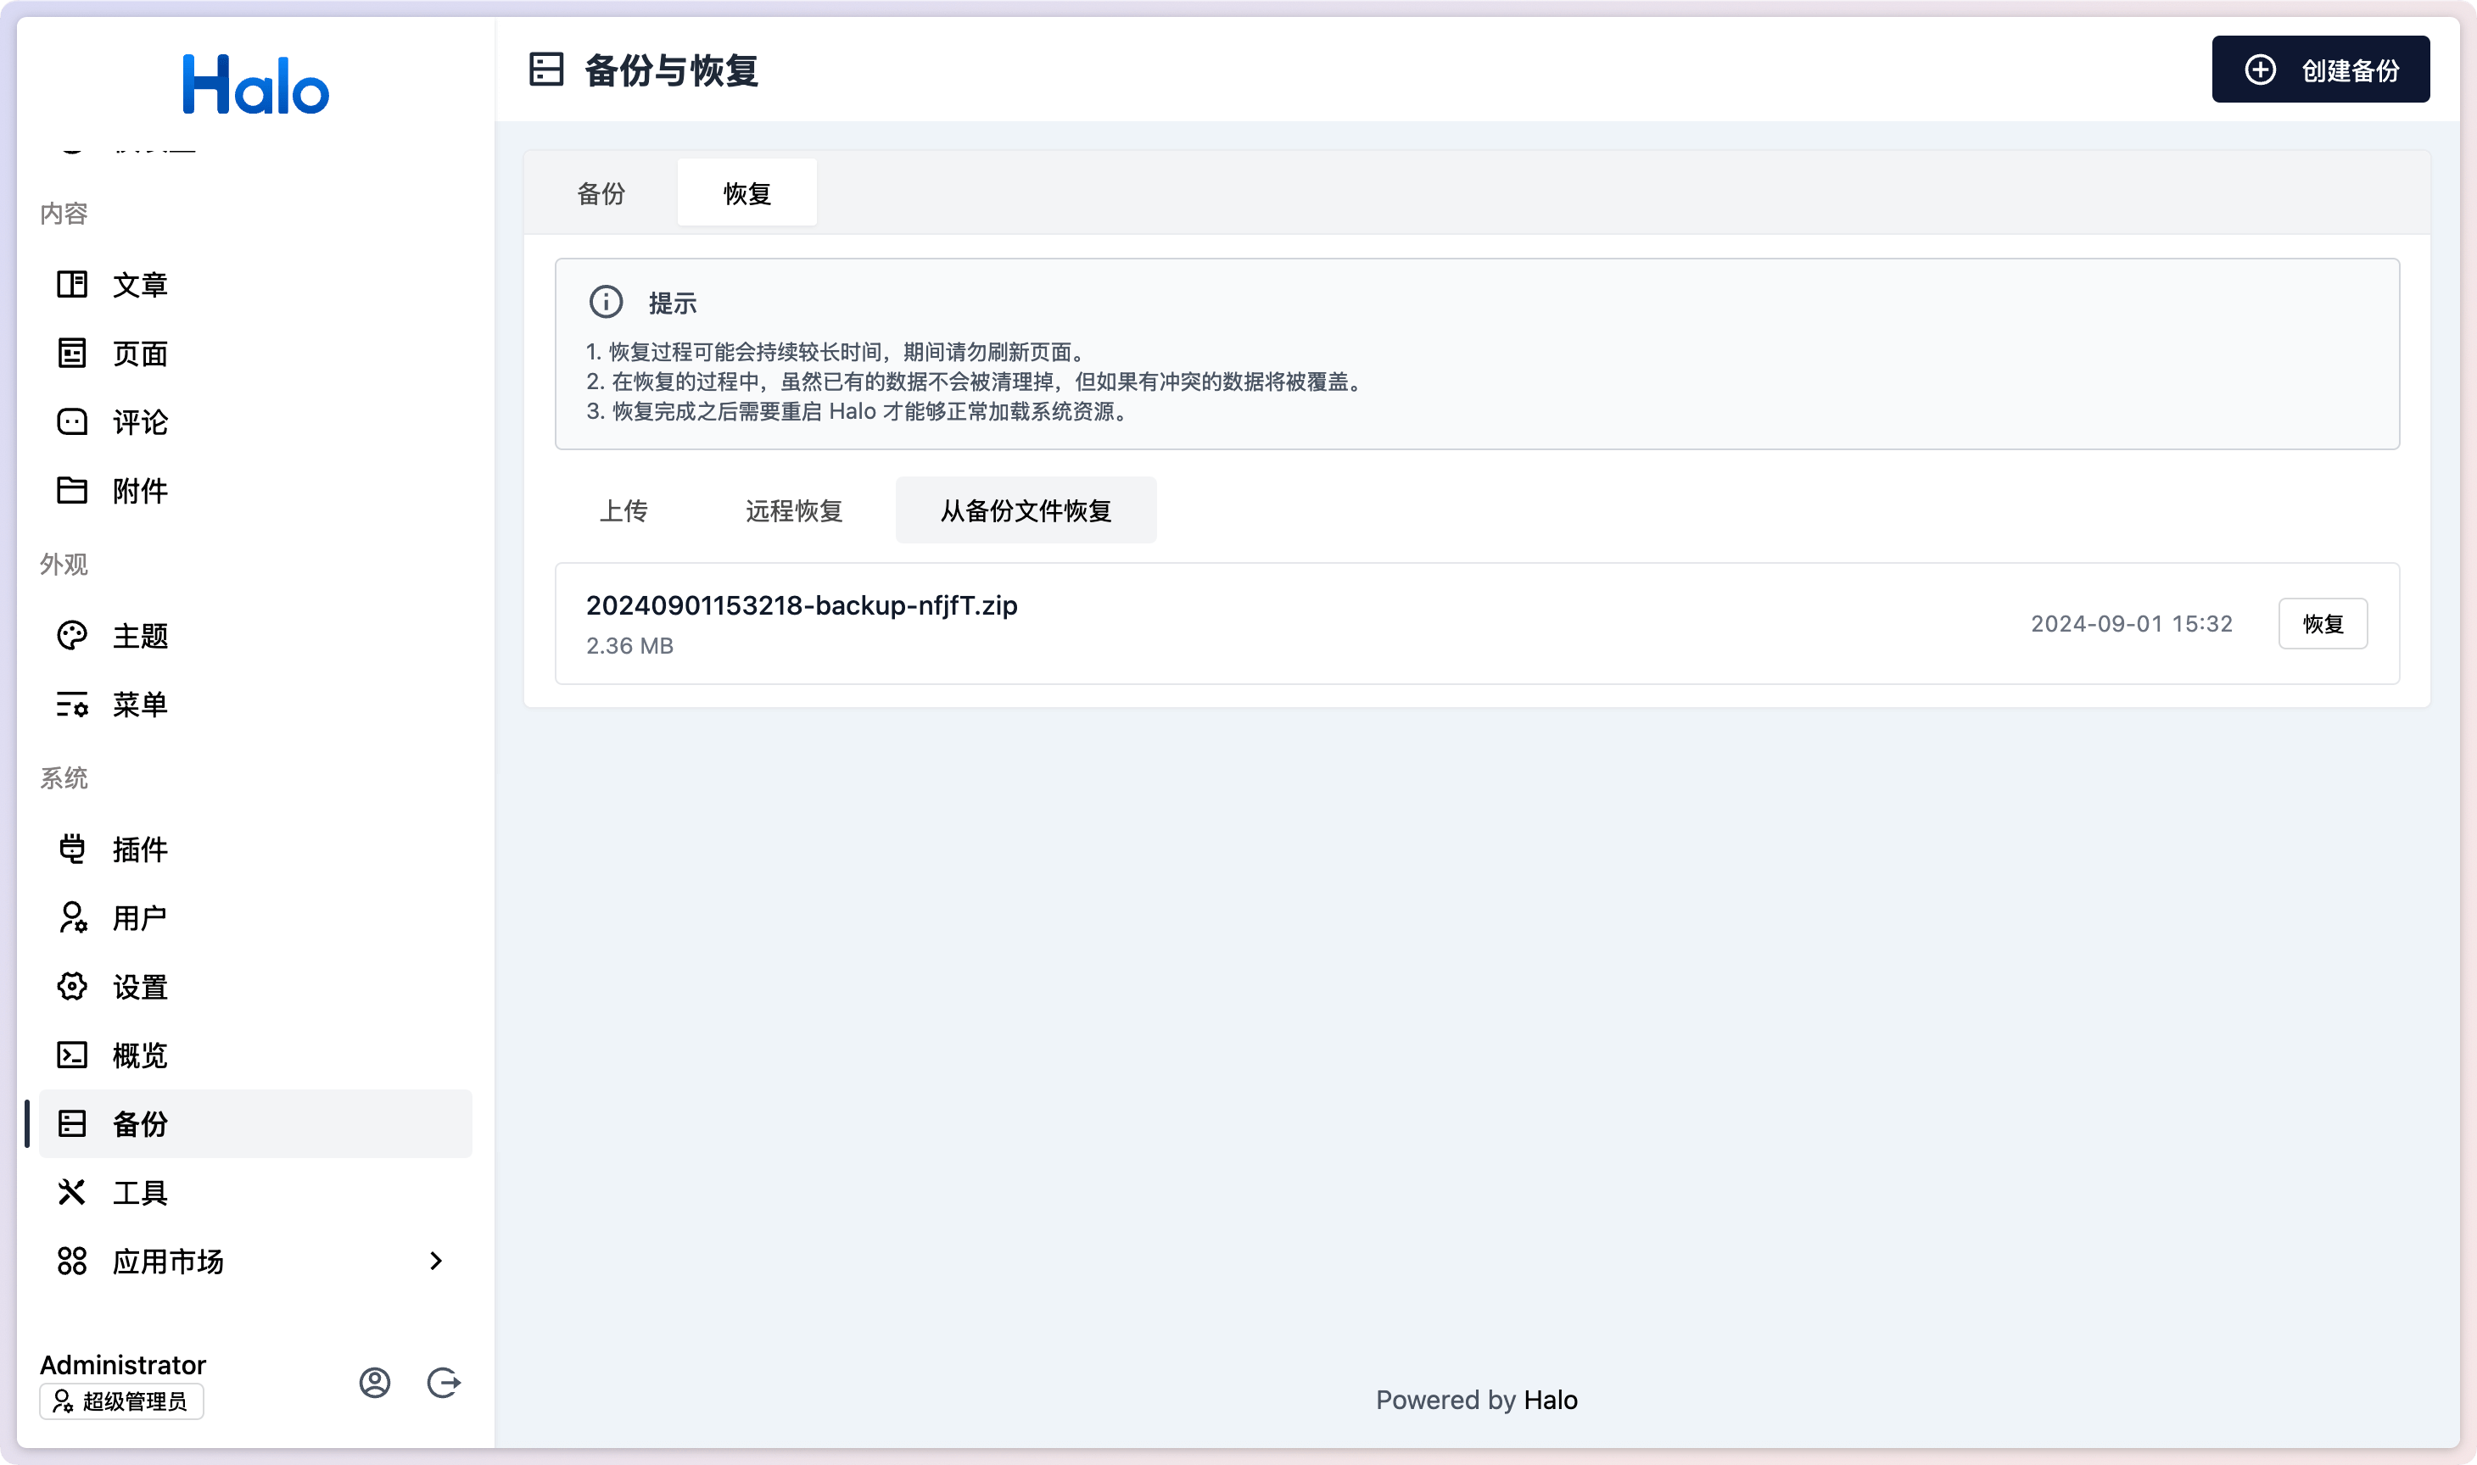Switch to 上传 upload sub-tab

point(623,510)
